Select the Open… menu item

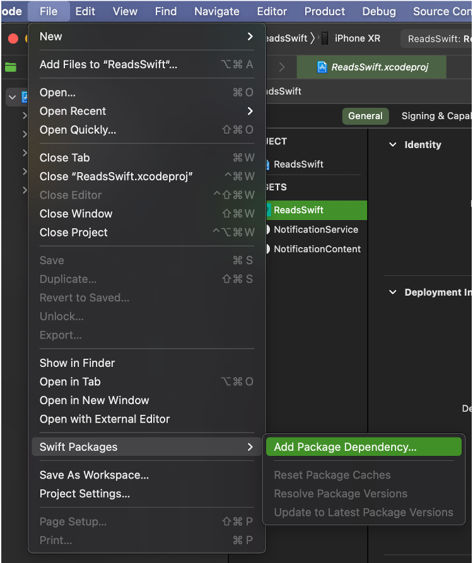coord(146,93)
